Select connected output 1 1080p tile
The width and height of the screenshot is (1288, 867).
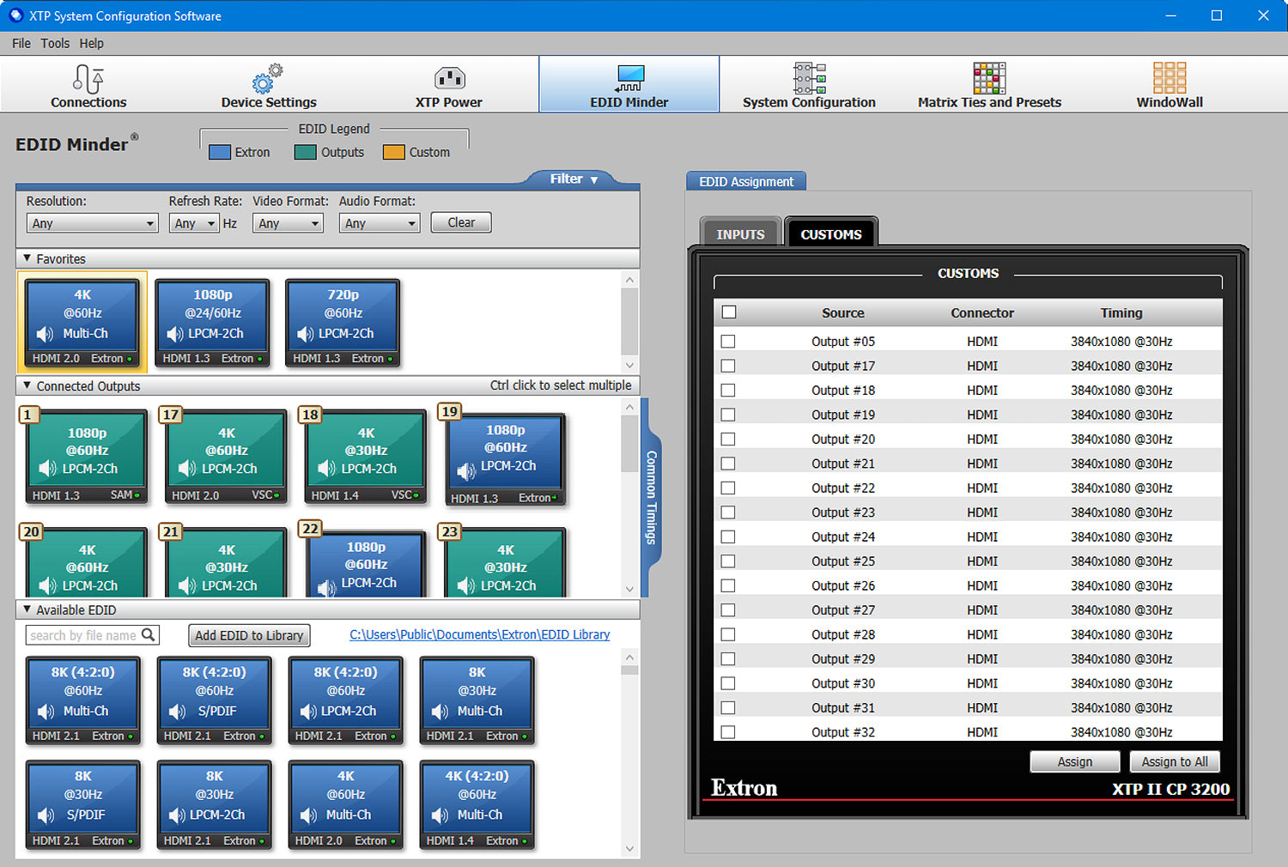tap(86, 457)
